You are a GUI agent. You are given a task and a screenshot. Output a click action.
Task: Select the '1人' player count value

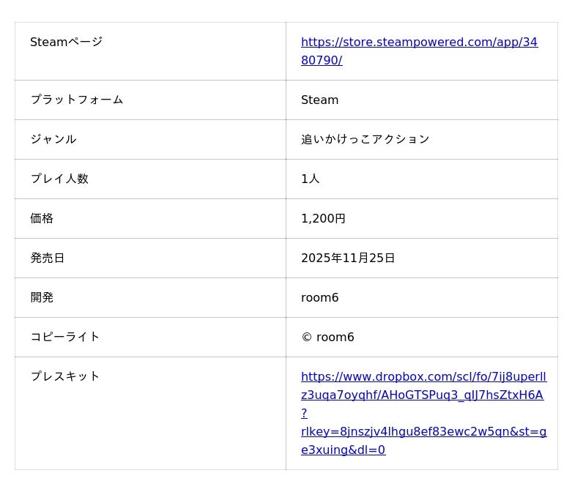(310, 179)
